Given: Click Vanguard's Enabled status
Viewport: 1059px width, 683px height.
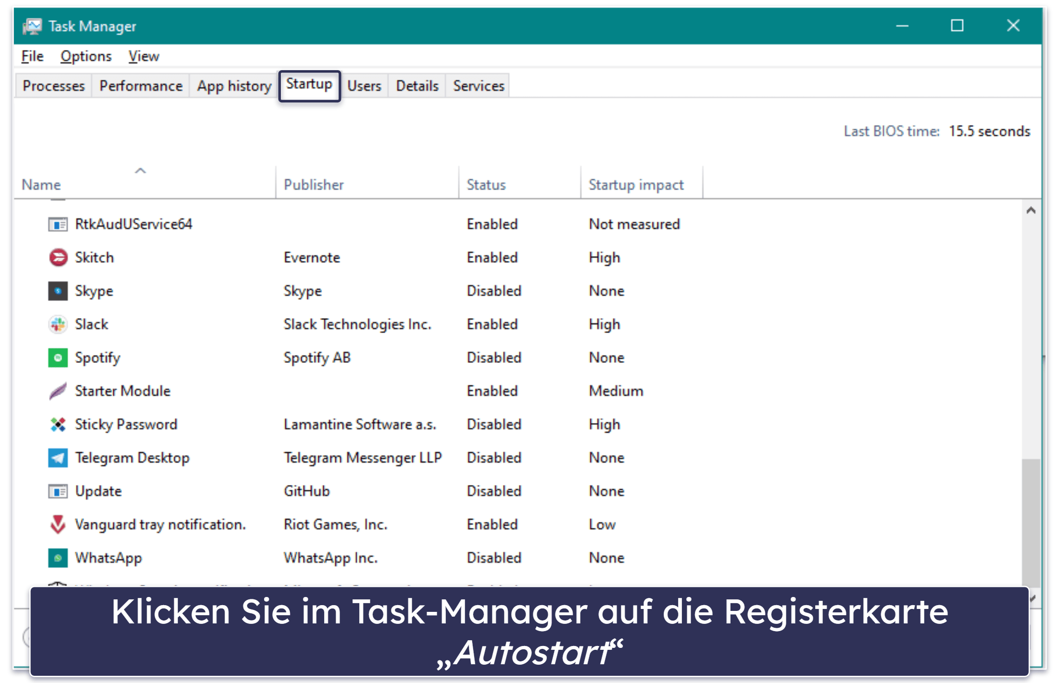Looking at the screenshot, I should point(492,524).
